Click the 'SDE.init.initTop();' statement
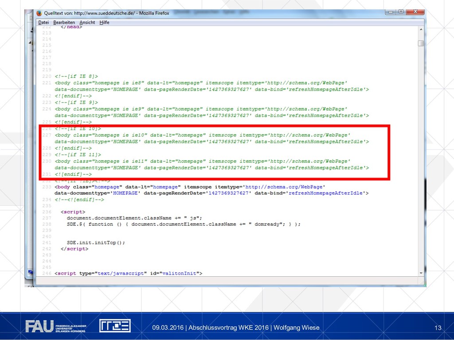This screenshot has width=454, height=340. pyautogui.click(x=96, y=243)
